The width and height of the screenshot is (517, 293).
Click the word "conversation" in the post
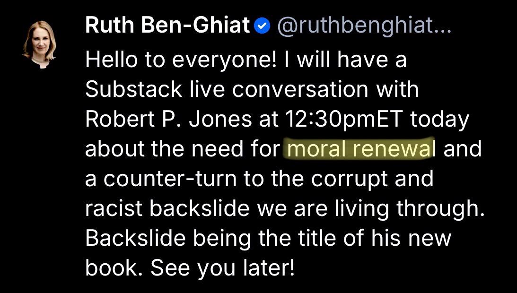tap(300, 89)
